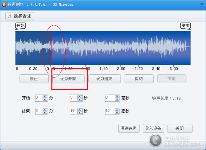Click 设为结束 to set the end point

pos(104,79)
